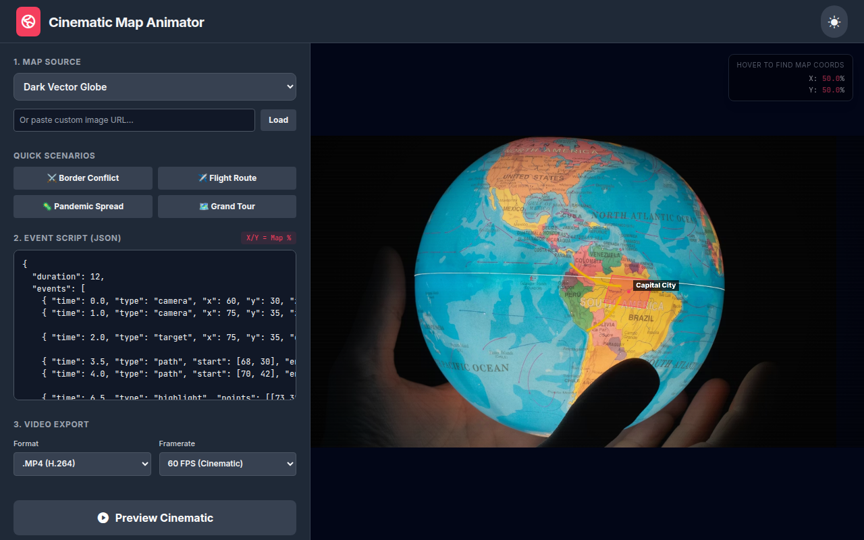864x540 pixels.
Task: Click the crossed-swords icon on Border Conflict
Action: tap(53, 178)
